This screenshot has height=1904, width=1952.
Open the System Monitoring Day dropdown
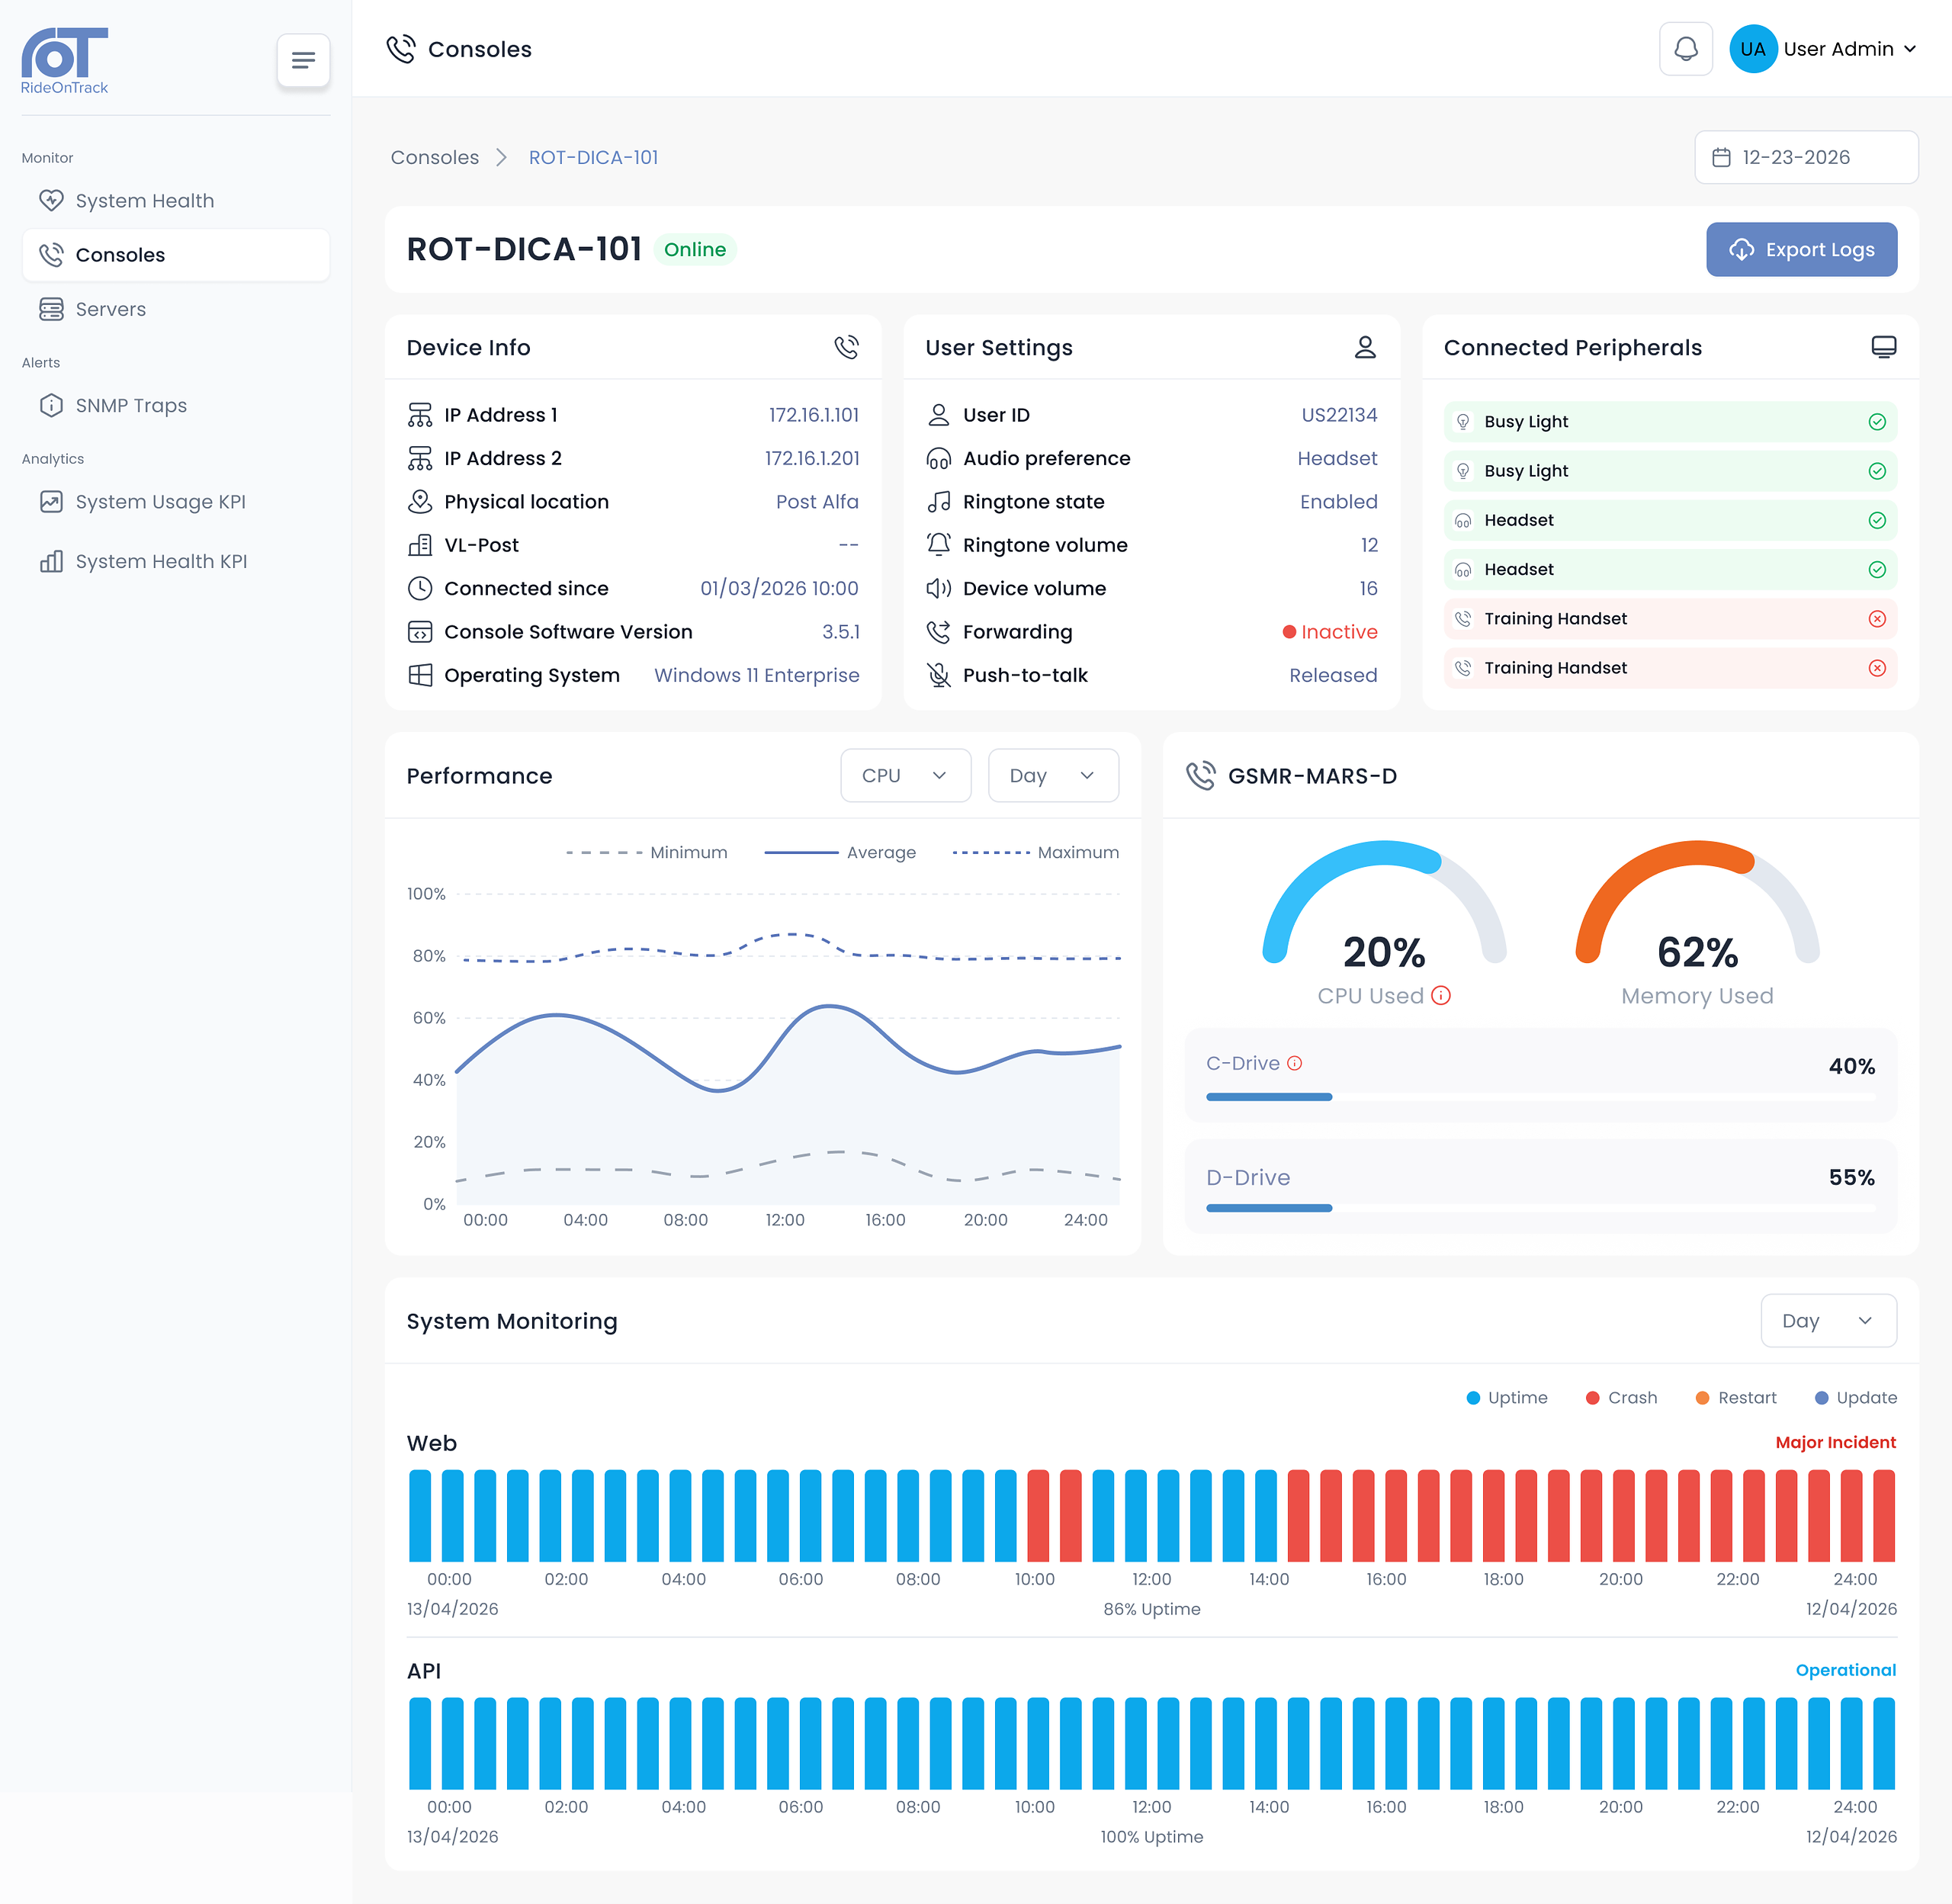pos(1828,1321)
